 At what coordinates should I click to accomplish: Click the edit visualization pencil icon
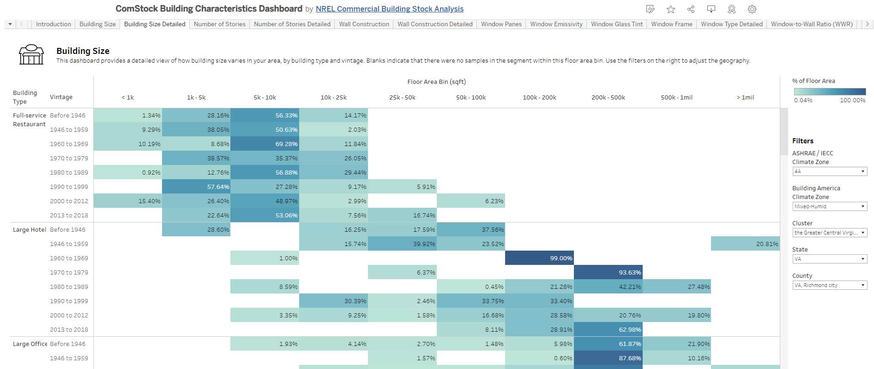click(651, 9)
